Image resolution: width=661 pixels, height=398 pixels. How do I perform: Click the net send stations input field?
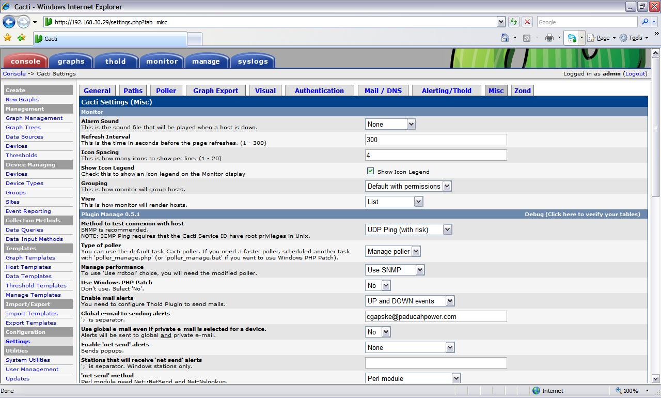click(436, 363)
